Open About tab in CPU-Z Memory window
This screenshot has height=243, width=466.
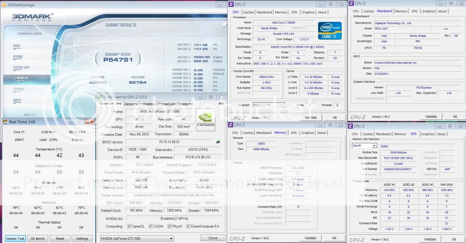click(322, 133)
